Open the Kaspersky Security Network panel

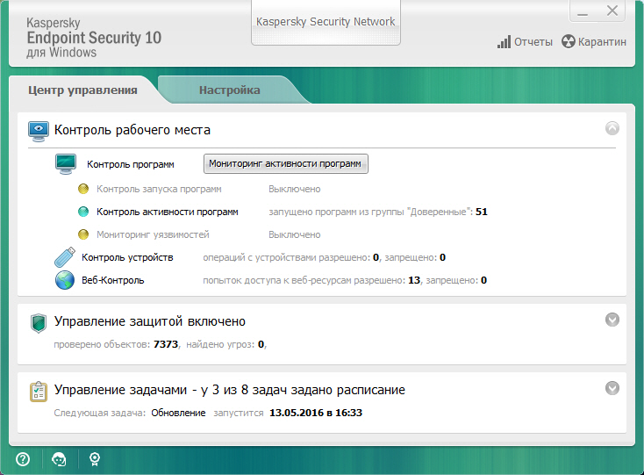click(x=326, y=22)
